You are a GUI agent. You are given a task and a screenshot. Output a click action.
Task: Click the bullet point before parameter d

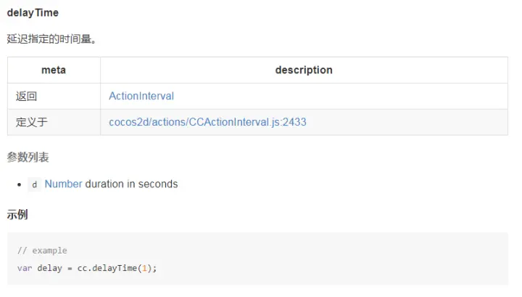coord(20,184)
